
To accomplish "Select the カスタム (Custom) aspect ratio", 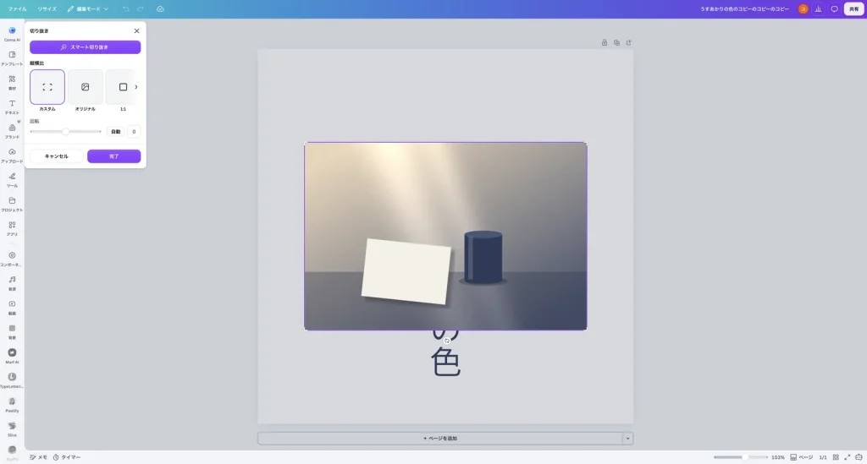I will [x=47, y=87].
